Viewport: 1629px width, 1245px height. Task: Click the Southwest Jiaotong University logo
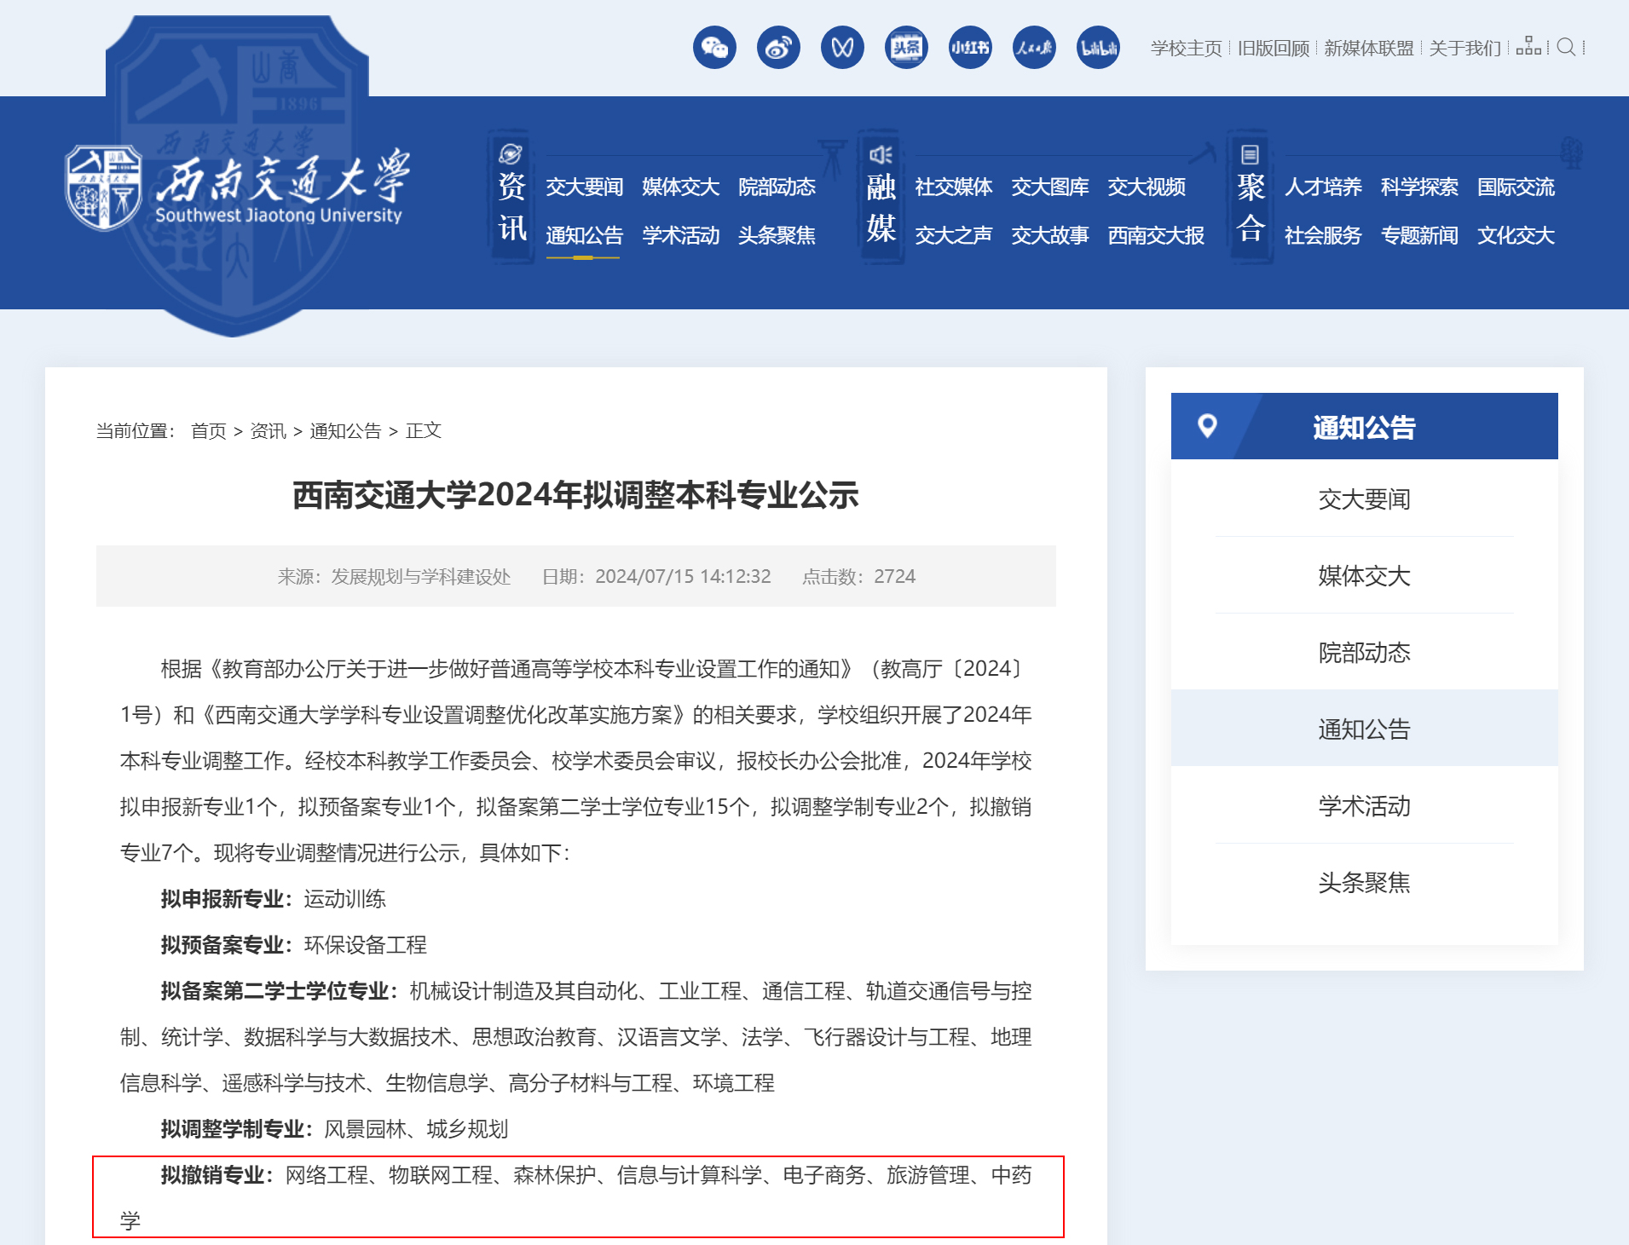click(237, 189)
